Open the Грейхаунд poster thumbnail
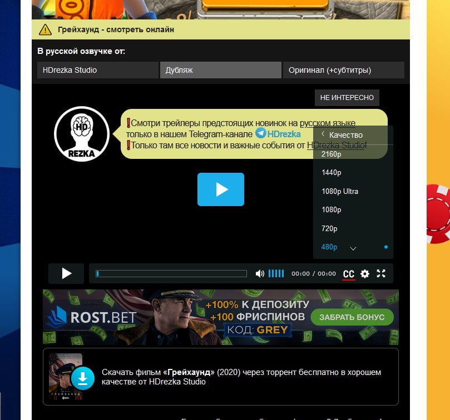 point(66,377)
